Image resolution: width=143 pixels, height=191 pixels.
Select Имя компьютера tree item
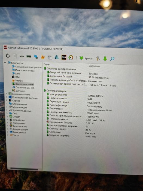point(23,70)
